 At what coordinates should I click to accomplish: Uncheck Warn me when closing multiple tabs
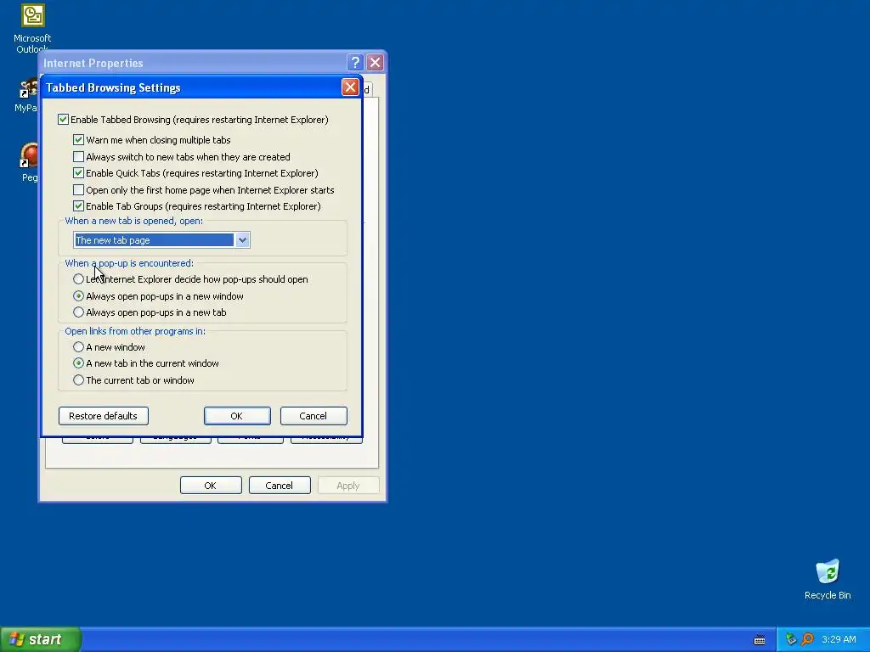coord(78,140)
